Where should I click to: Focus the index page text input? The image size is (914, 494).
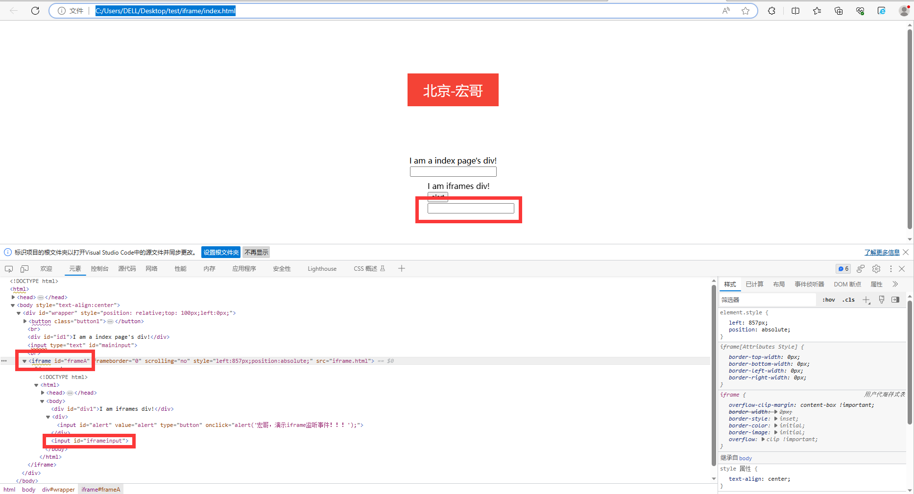pos(453,172)
